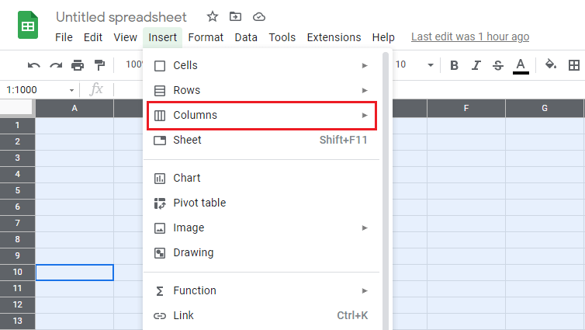Toggle italic formatting
Viewport: 585px width, 330px height.
pos(476,65)
